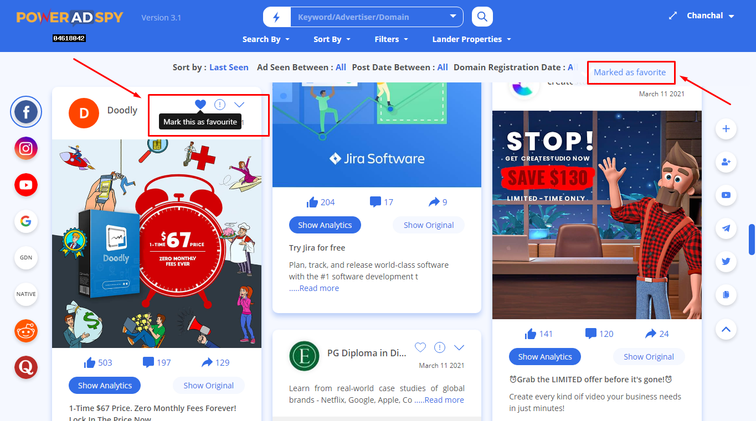Open the Reddit ads network icon
Screen dimensions: 756x421
tap(26, 331)
